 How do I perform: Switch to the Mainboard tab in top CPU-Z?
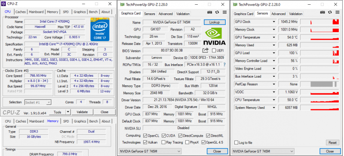click(x=36, y=12)
